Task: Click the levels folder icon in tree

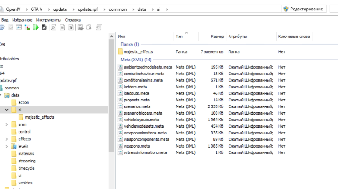Action: tap(14, 147)
